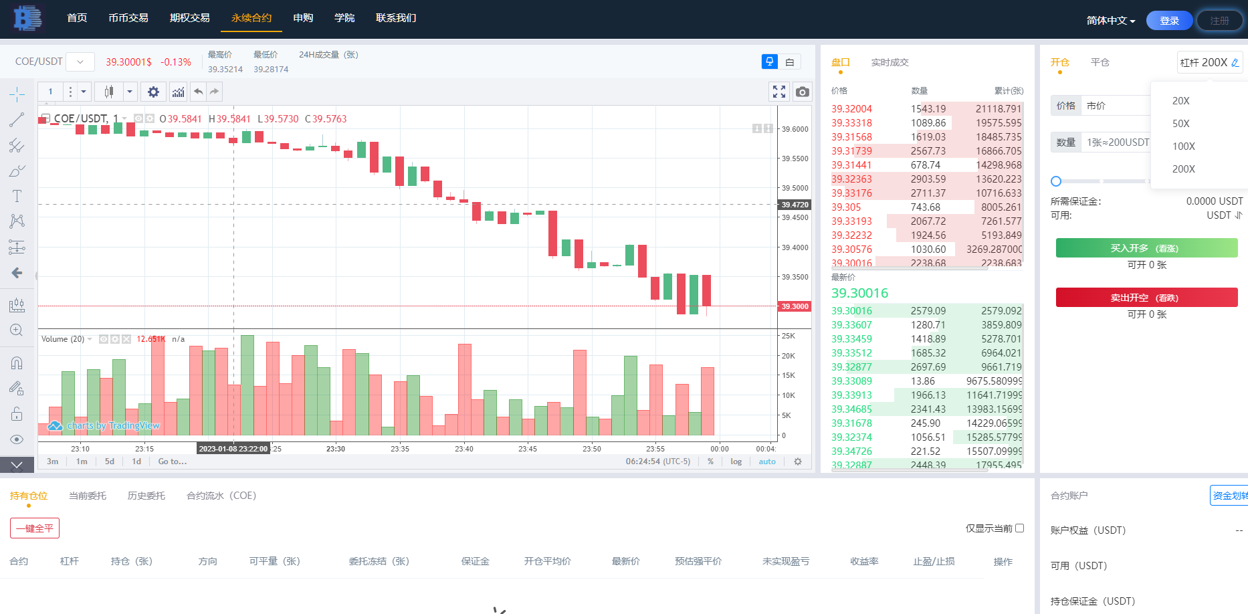Click the 数量 quantity input field
The width and height of the screenshot is (1248, 614).
[x=1116, y=142]
